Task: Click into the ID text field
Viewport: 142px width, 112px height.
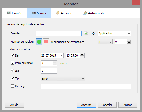Action: (x=49, y=71)
